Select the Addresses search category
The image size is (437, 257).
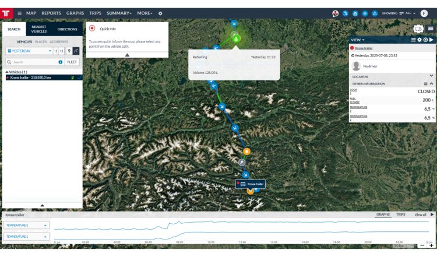[x=59, y=42]
